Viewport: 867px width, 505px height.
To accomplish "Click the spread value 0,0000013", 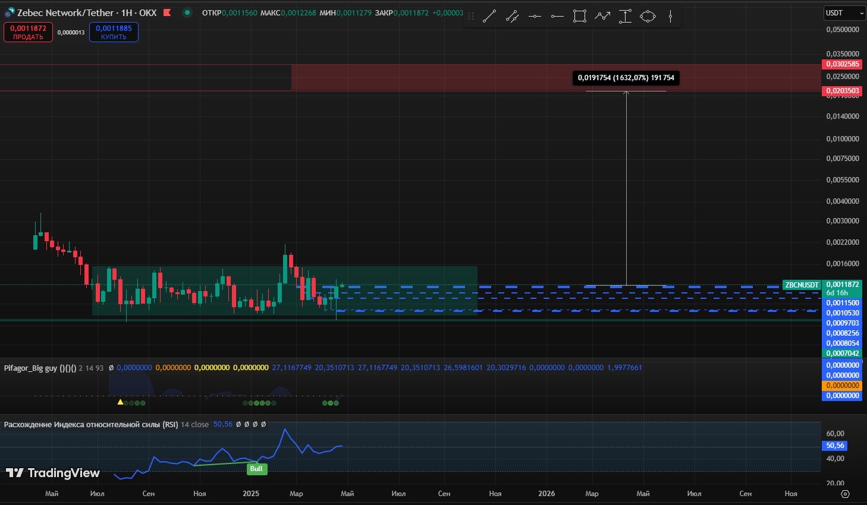I will point(71,32).
